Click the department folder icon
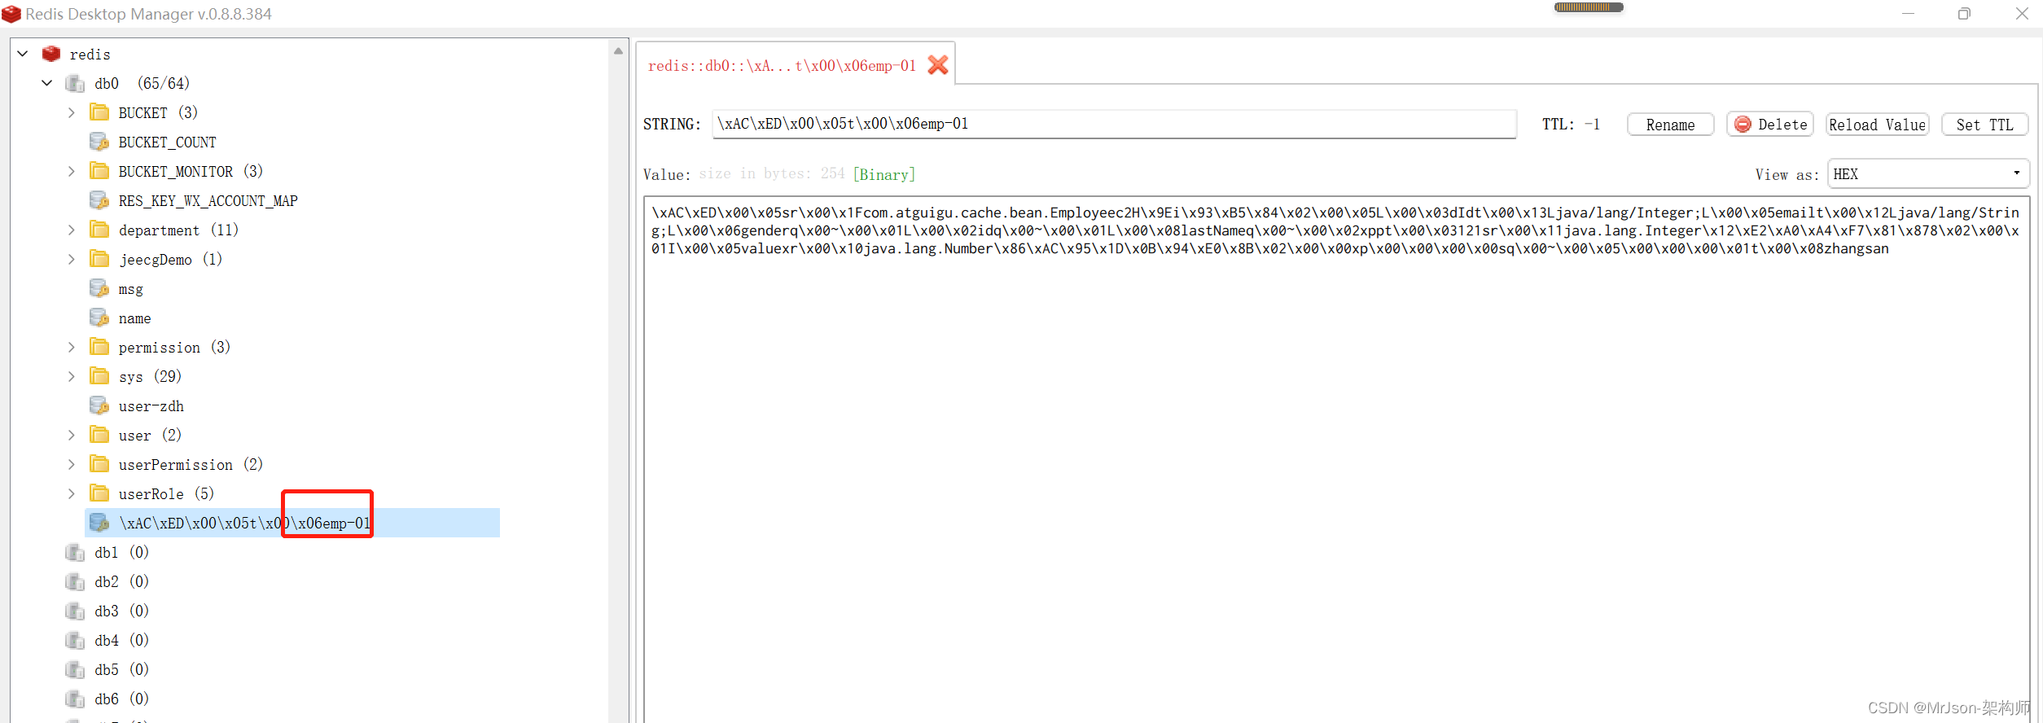Image resolution: width=2043 pixels, height=723 pixels. pyautogui.click(x=99, y=230)
